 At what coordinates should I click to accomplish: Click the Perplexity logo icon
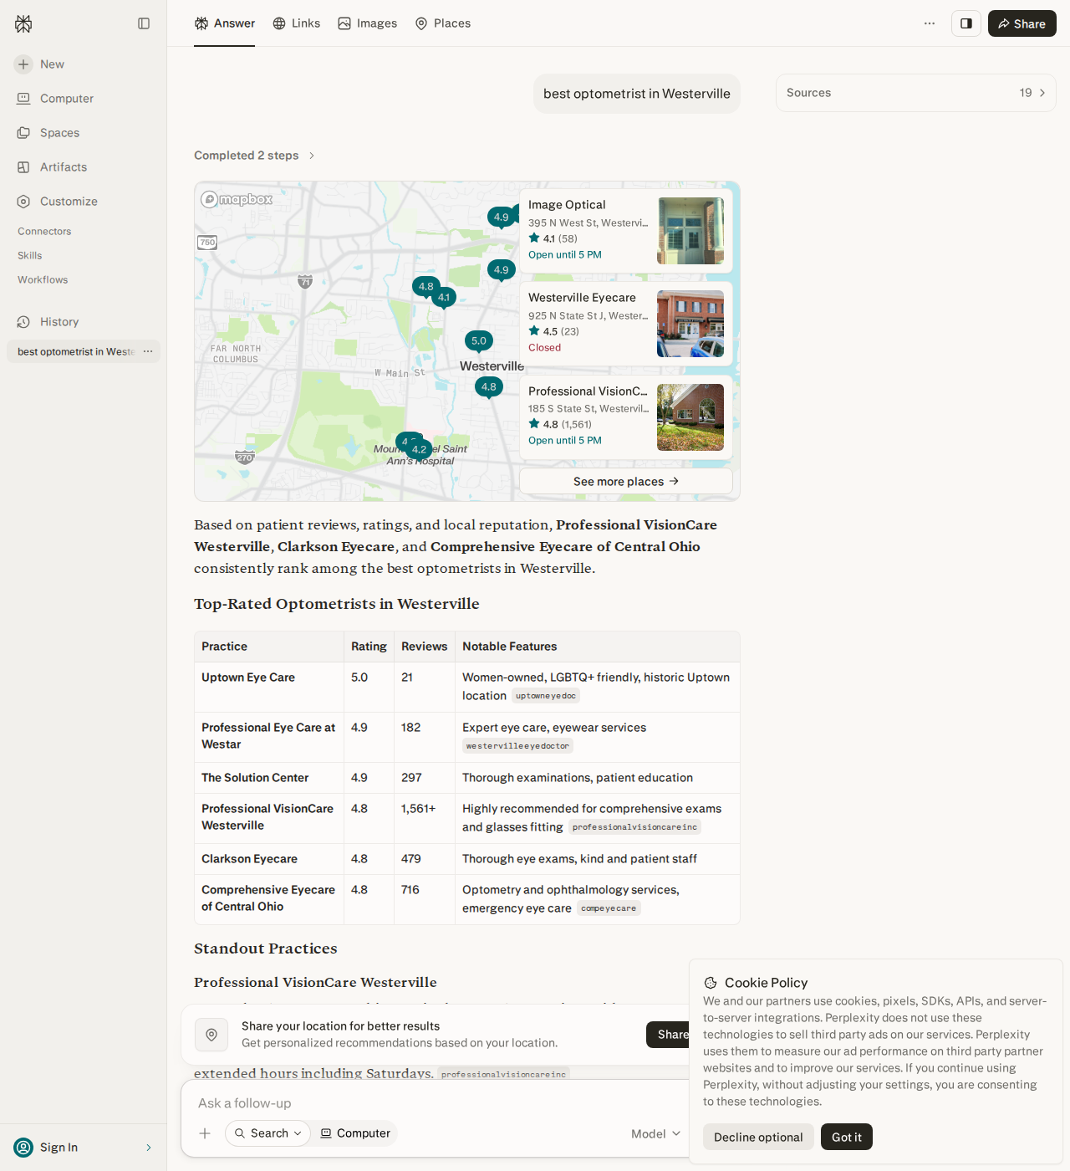pos(23,23)
